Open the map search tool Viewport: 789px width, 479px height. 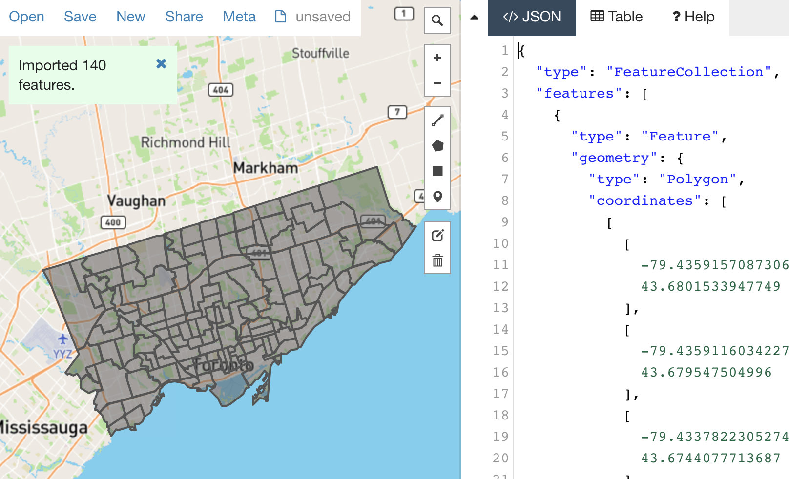437,20
